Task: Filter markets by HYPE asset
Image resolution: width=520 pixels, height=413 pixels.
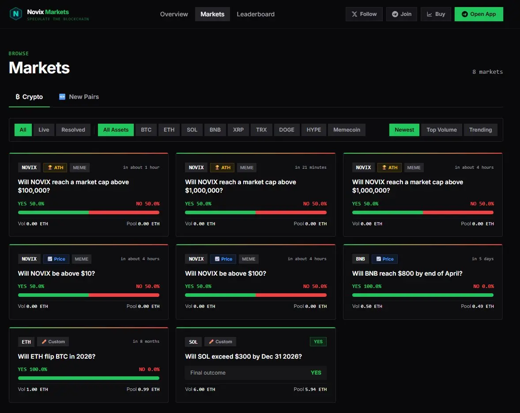Action: coord(314,130)
